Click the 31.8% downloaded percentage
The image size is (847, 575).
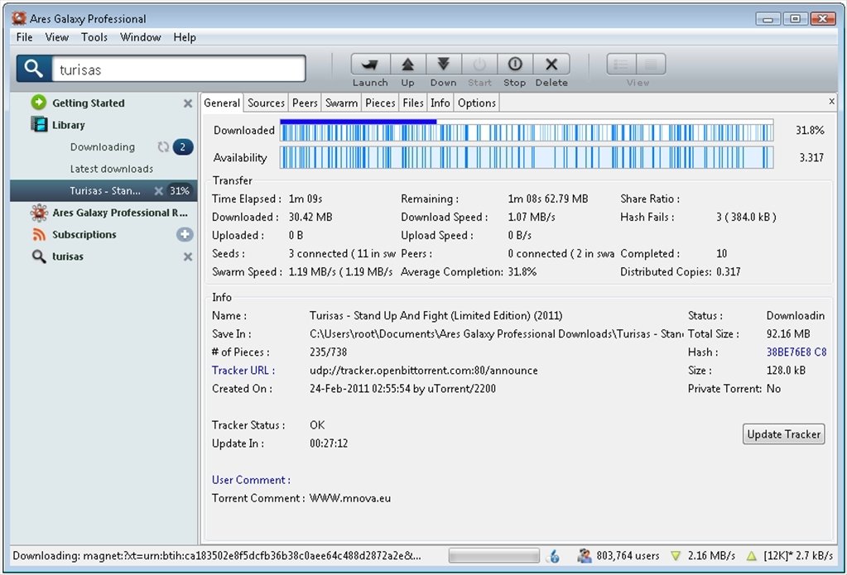pos(810,130)
